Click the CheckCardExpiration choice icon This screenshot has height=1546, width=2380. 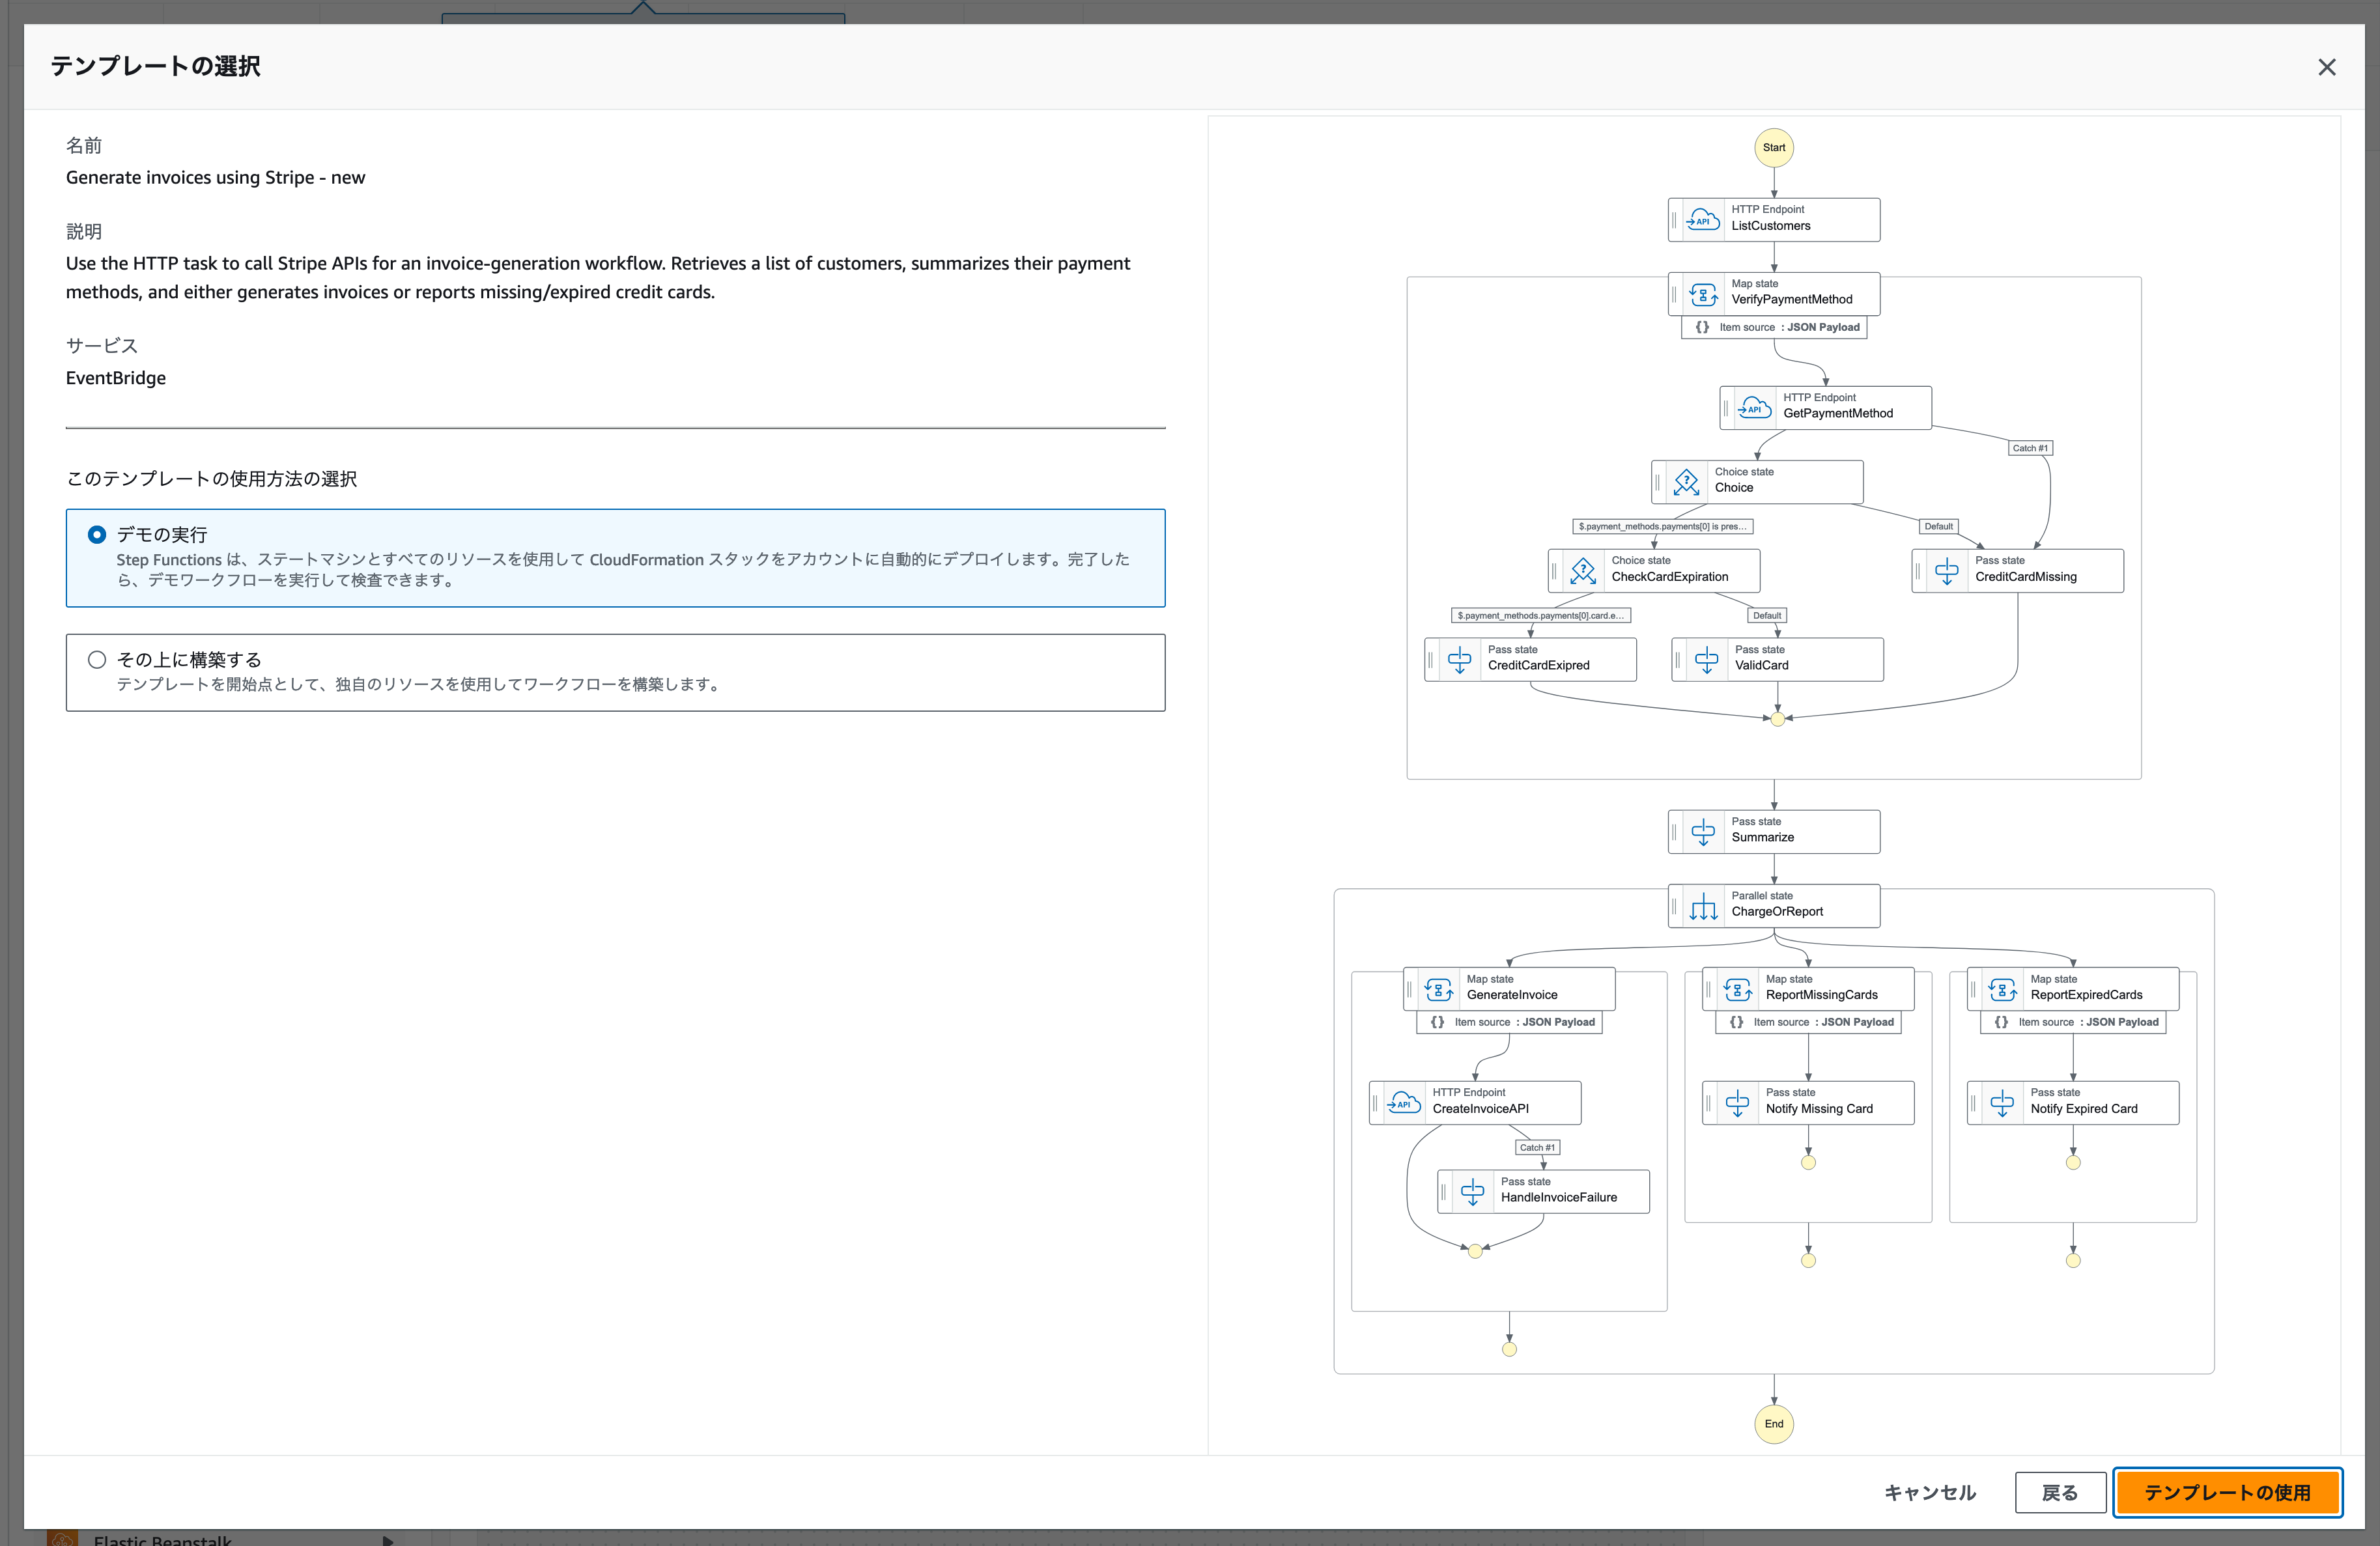pos(1583,571)
